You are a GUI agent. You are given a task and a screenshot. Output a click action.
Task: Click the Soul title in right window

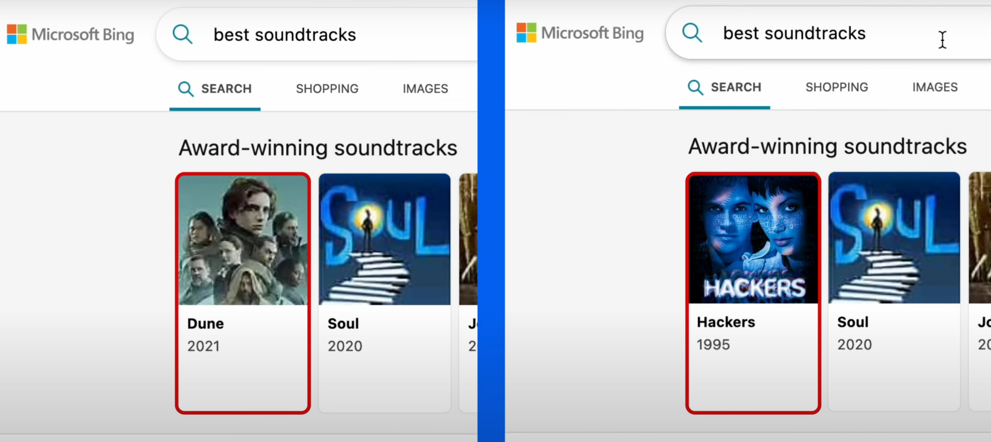point(853,322)
